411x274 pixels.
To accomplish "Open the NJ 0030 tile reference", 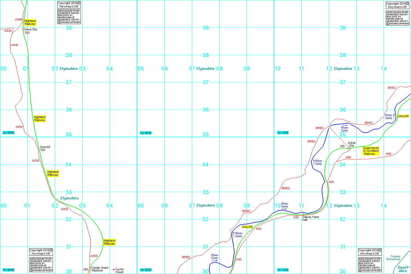I will point(8,270).
